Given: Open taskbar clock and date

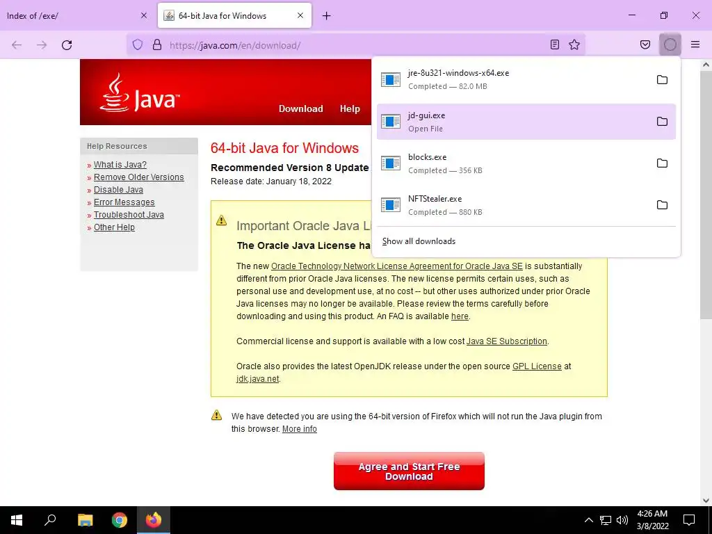Looking at the screenshot, I should [x=652, y=520].
